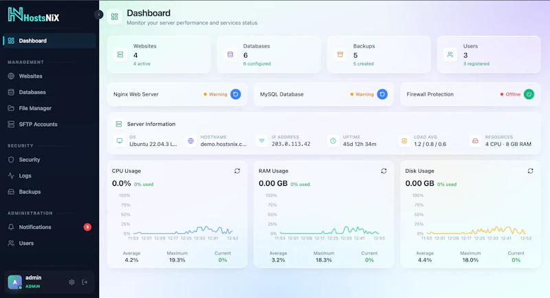This screenshot has height=298, width=550.
Task: Click the blue CPU usage graph line
Action: click(x=182, y=231)
